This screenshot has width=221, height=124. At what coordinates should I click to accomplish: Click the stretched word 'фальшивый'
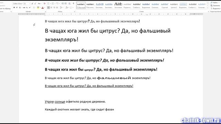[x=114, y=78]
